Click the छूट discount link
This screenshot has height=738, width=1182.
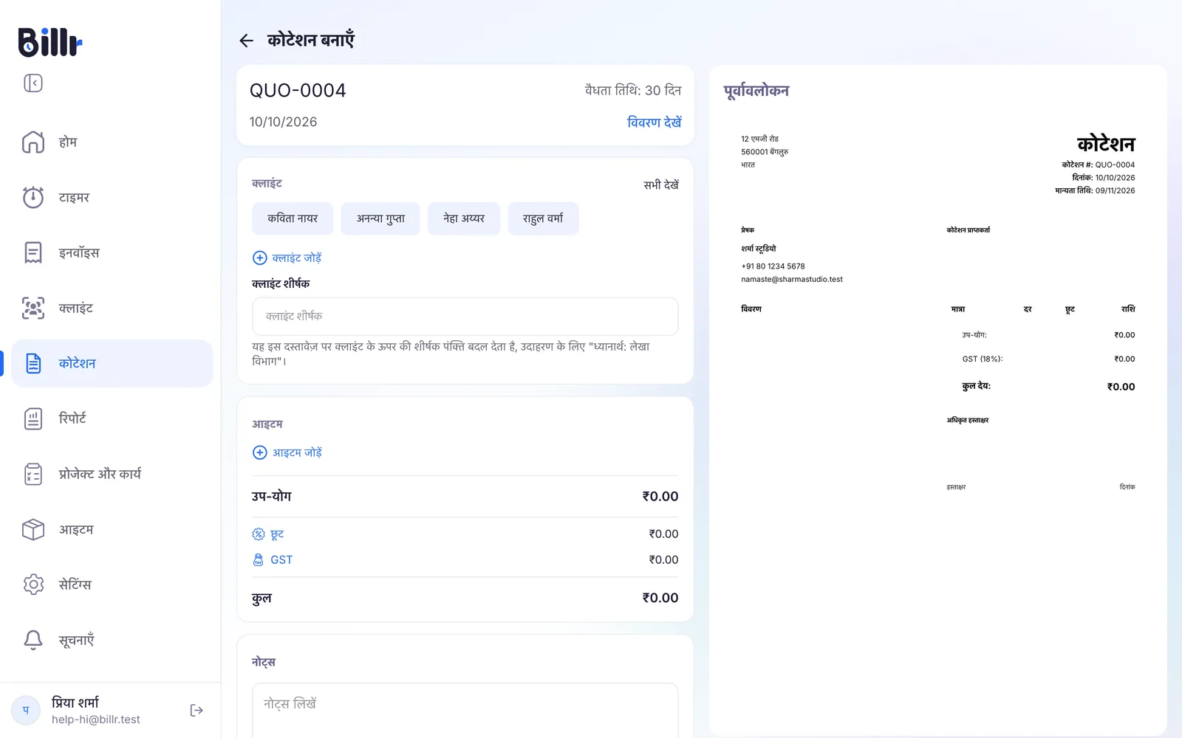point(277,534)
